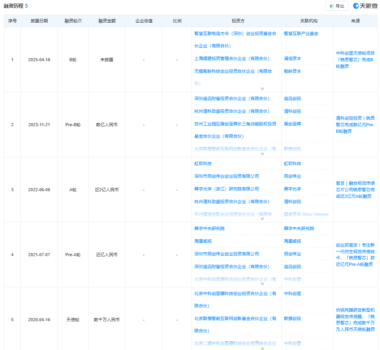Expand investor list for 2021-07-07 Pre-A轮 row
380x350 pixels.
point(262,283)
